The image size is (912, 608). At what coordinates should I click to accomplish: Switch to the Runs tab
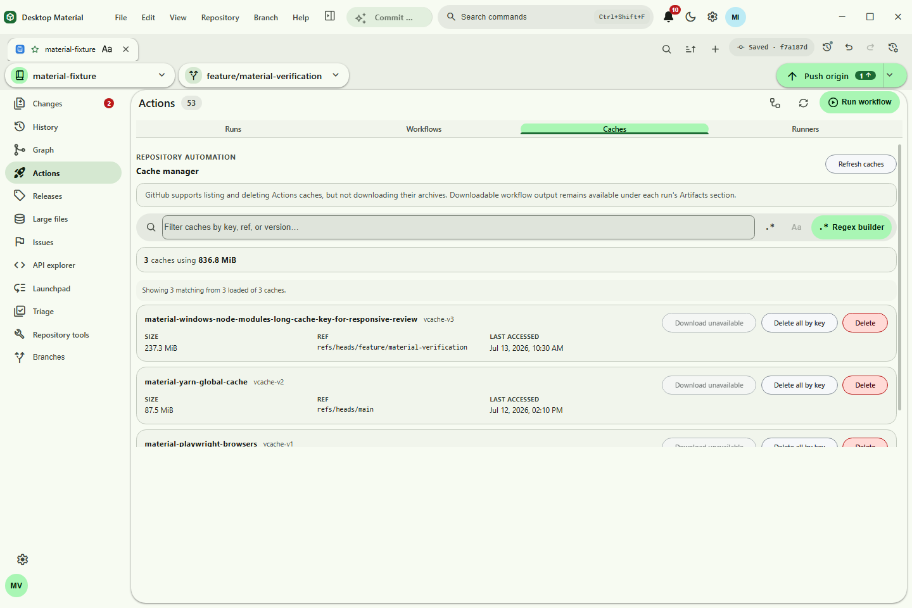click(233, 129)
